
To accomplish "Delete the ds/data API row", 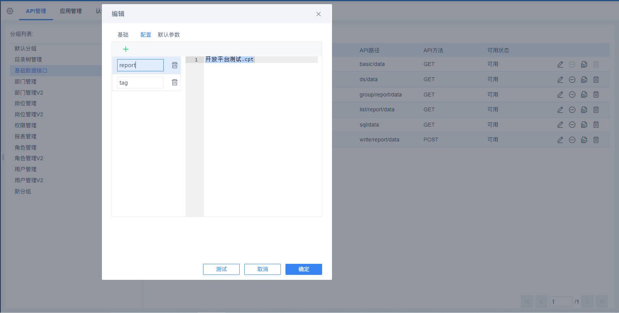I will 596,80.
